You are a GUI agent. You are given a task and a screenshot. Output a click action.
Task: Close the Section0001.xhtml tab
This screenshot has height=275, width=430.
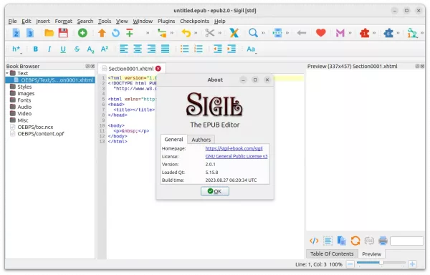click(158, 69)
